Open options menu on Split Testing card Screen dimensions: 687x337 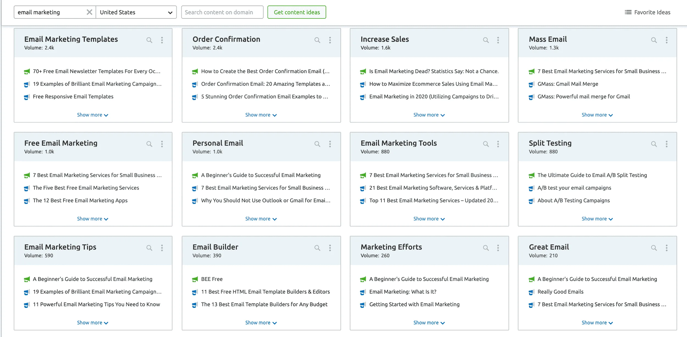click(x=666, y=144)
